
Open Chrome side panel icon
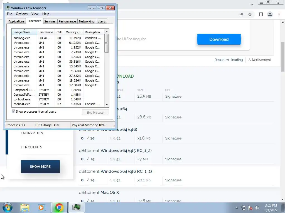coord(261,14)
